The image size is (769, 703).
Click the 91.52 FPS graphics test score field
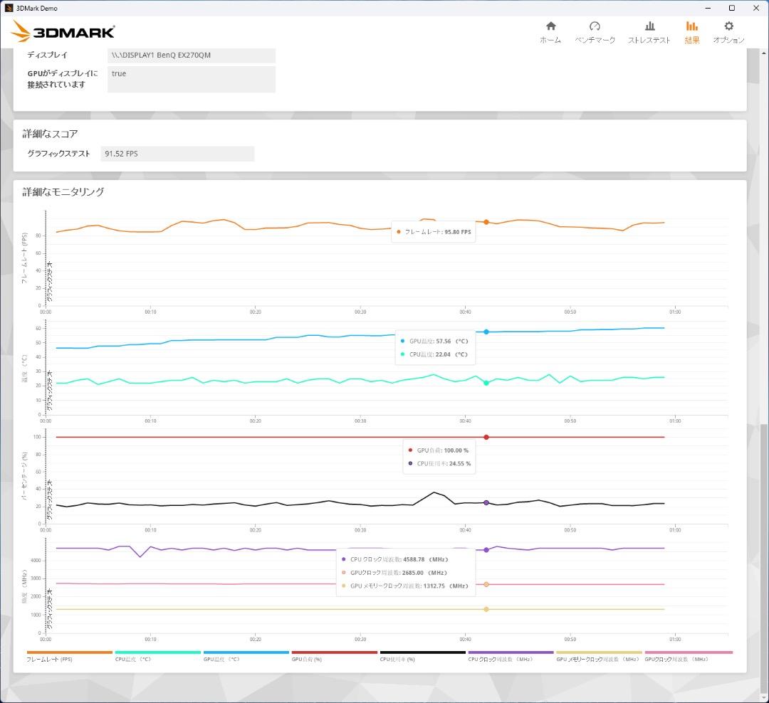(177, 154)
